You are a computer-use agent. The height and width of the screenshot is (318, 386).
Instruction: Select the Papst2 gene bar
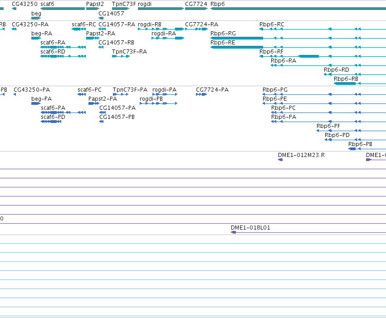(93, 9)
